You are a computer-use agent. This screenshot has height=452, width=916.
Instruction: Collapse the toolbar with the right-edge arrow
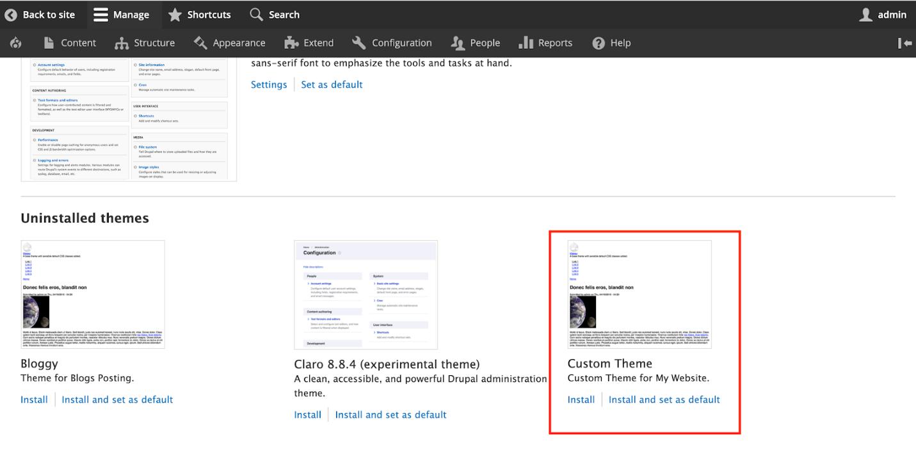[x=904, y=42]
